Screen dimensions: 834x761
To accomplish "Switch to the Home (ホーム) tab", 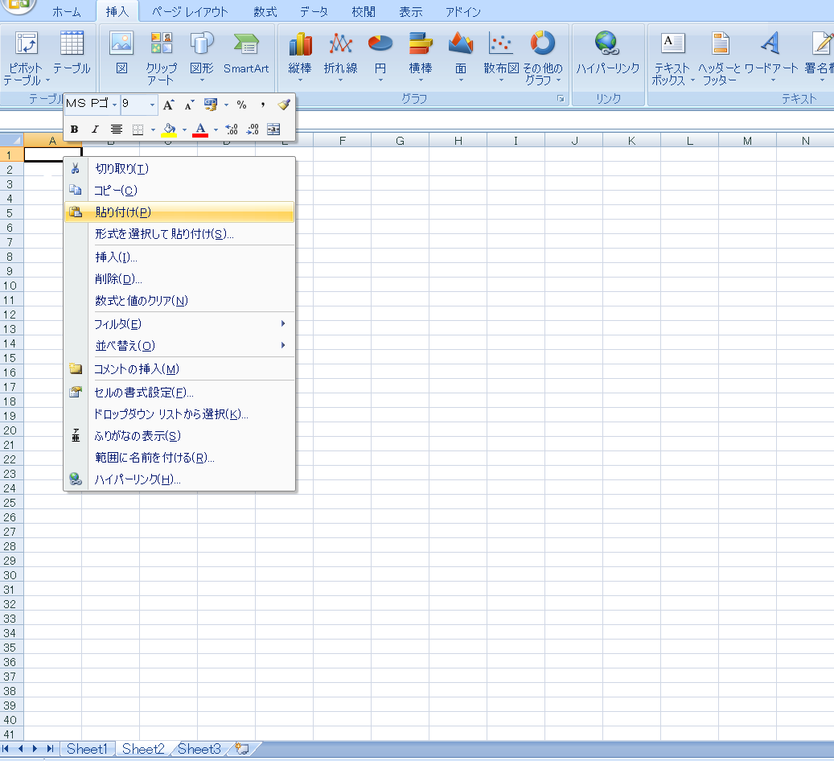I will 67,12.
